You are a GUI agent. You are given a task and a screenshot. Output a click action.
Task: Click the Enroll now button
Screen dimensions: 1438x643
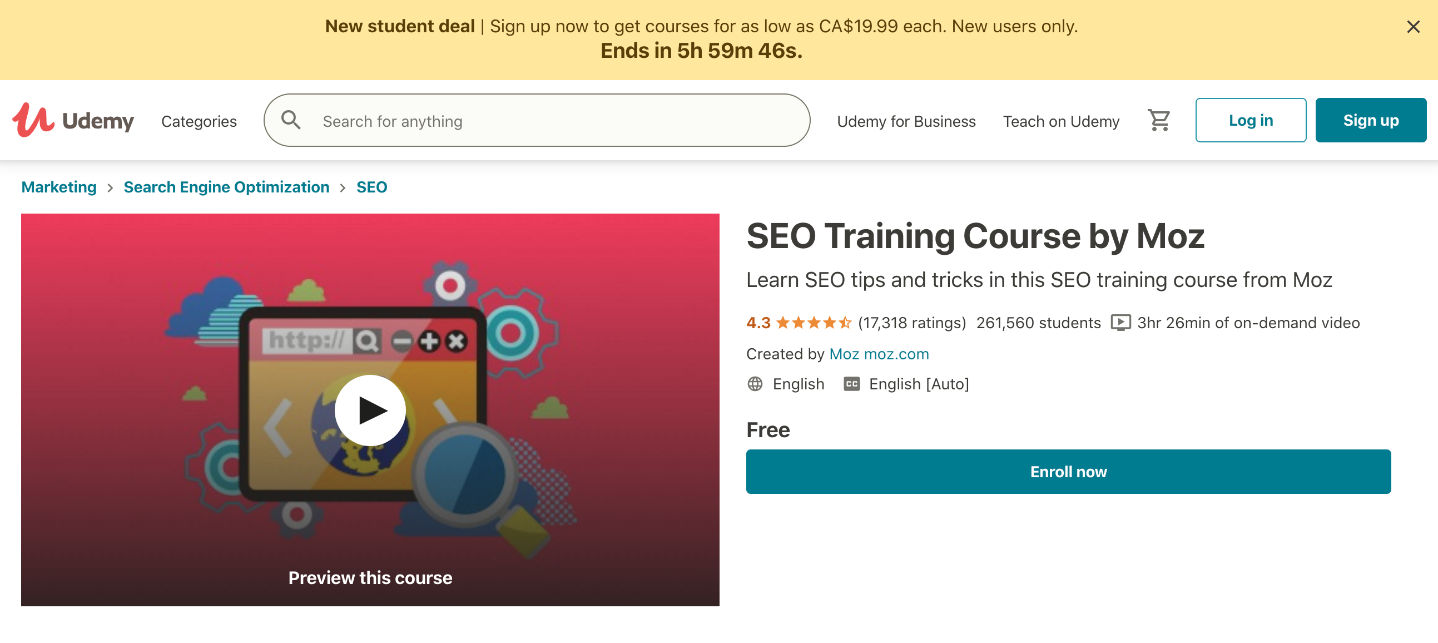coord(1068,472)
